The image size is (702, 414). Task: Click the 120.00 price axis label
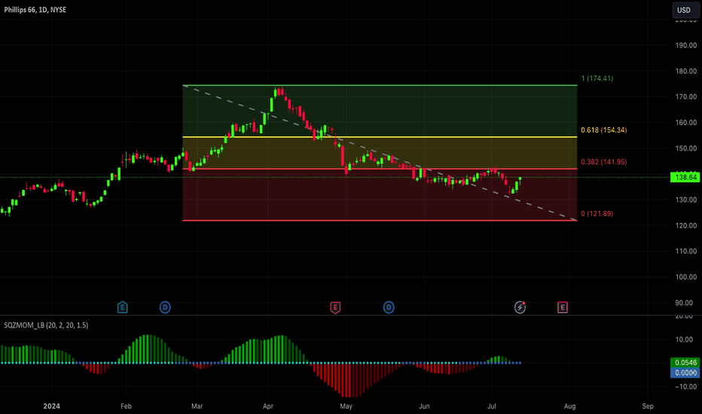pos(686,226)
